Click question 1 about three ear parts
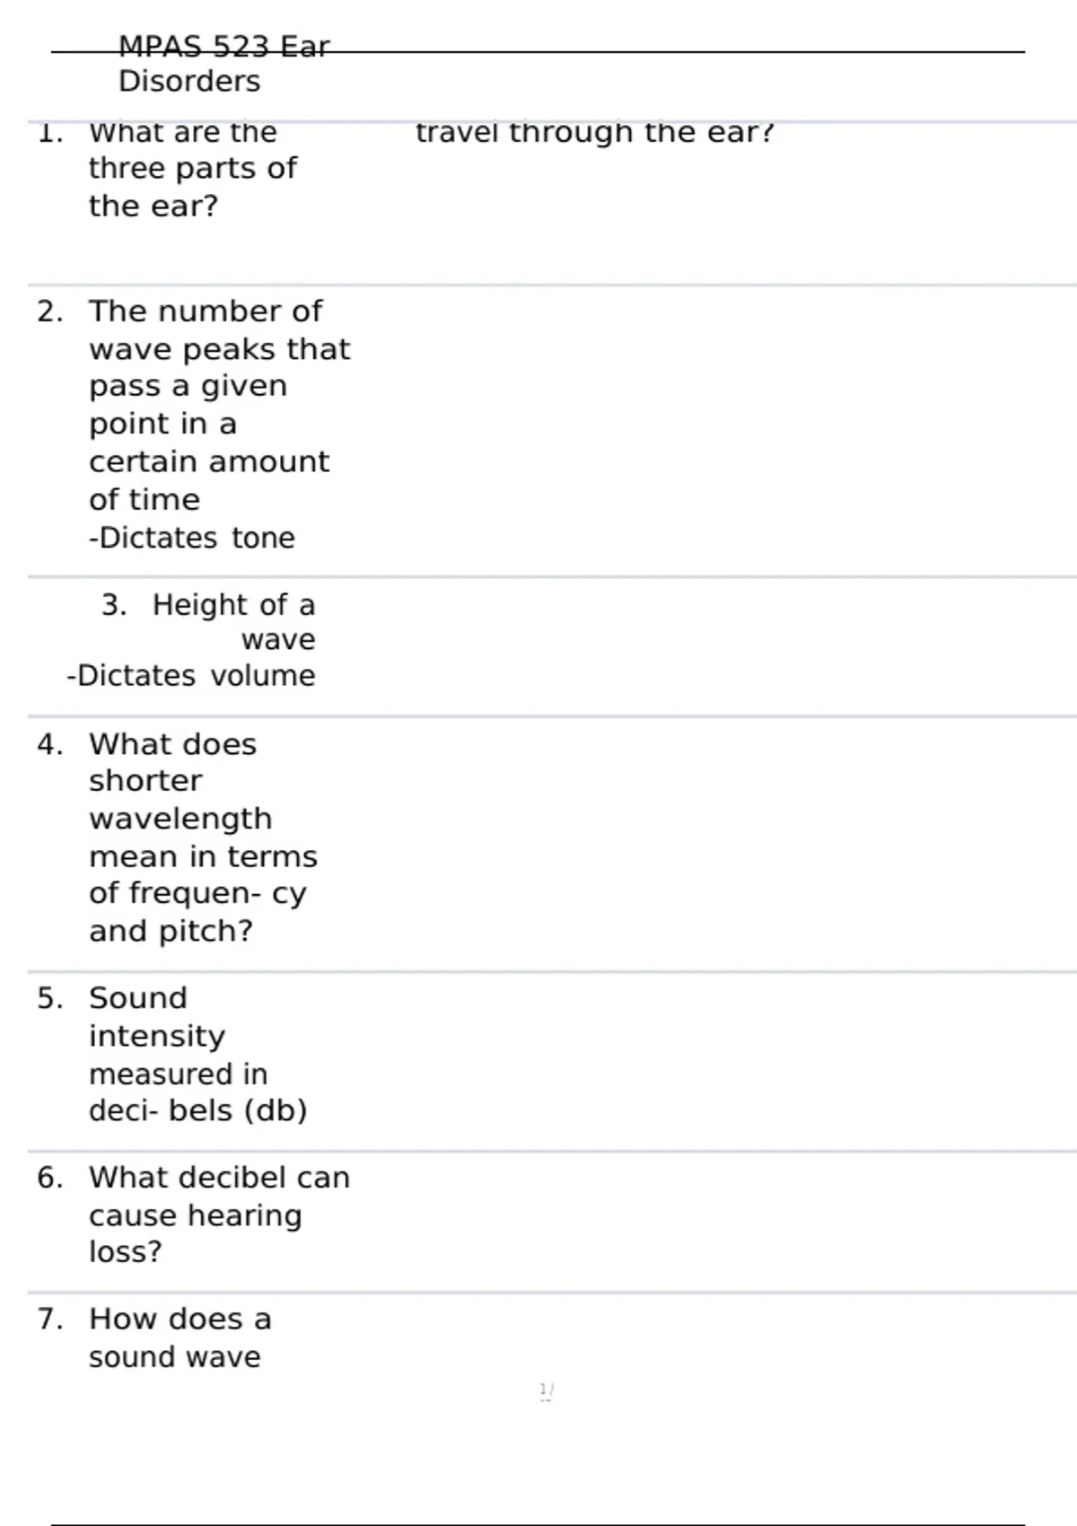1077x1526 pixels. [x=192, y=169]
